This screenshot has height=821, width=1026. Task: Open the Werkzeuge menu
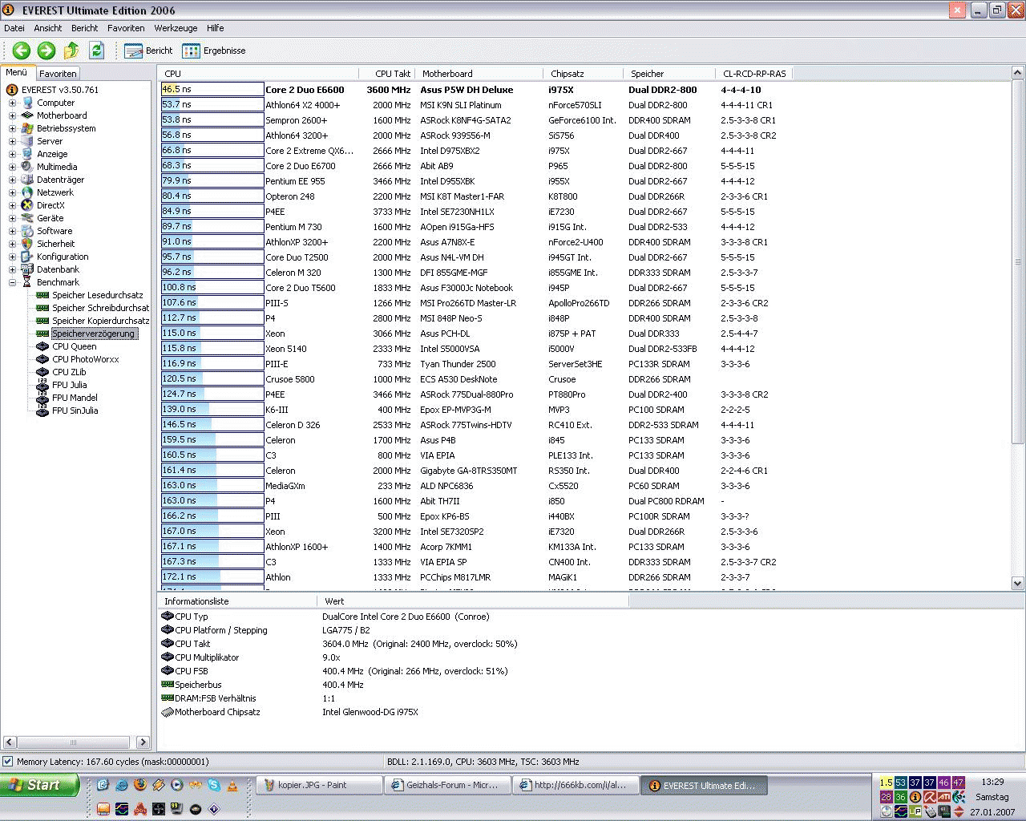click(176, 28)
